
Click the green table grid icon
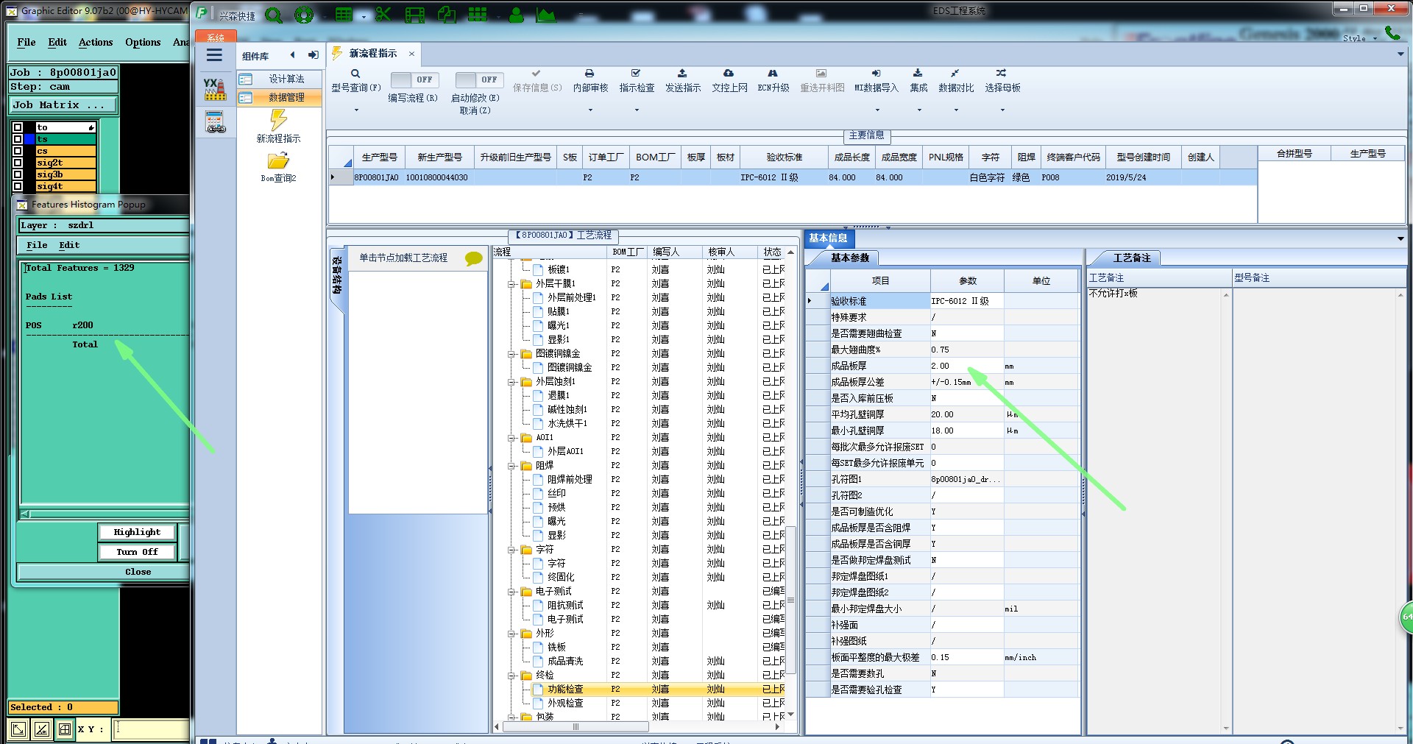pyautogui.click(x=344, y=15)
